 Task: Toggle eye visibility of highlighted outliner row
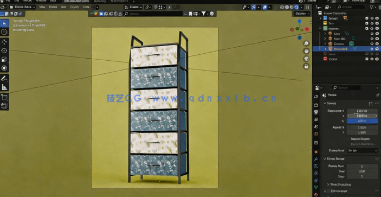[372, 49]
